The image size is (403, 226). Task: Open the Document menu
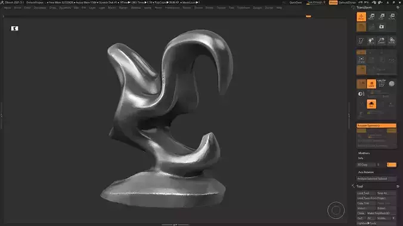(x=40, y=8)
